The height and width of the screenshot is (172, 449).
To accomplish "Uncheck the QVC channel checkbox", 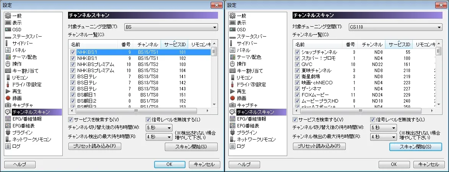I will (x=297, y=64).
